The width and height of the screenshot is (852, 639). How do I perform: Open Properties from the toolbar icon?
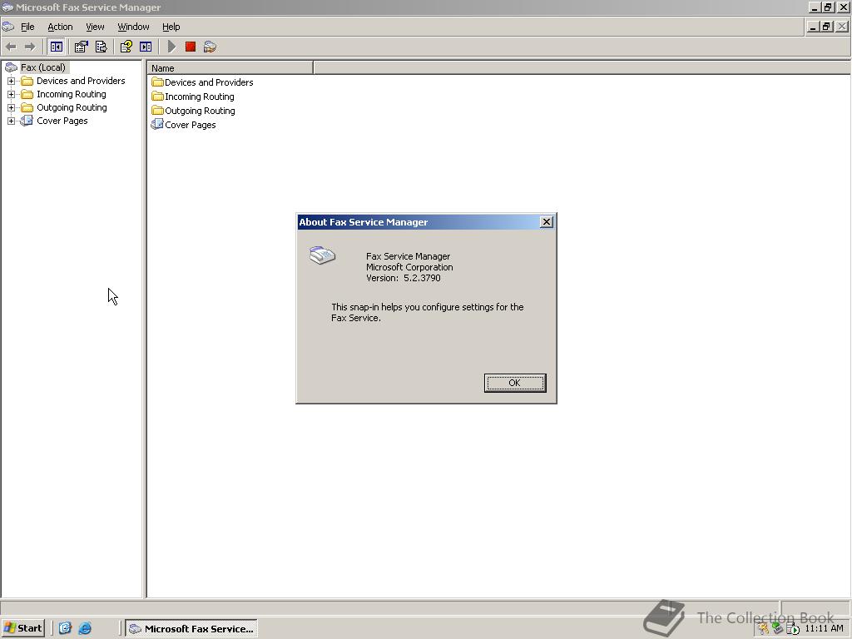point(81,47)
